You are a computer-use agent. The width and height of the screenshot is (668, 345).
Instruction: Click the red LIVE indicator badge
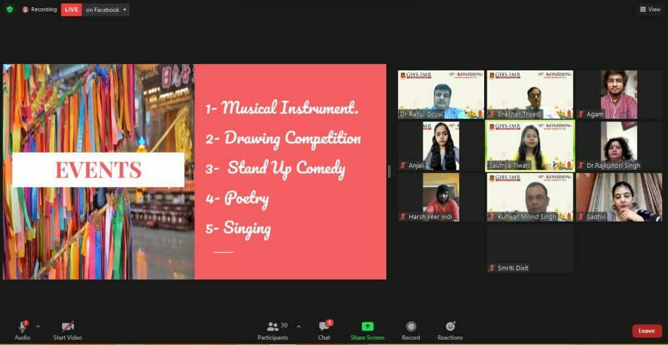[x=71, y=10]
